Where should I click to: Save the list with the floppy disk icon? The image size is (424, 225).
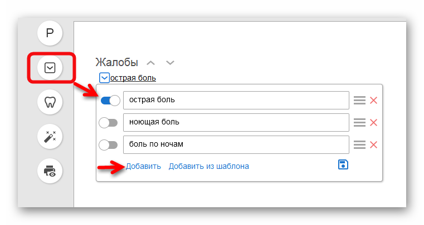click(x=343, y=164)
